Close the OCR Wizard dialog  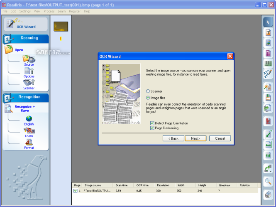(x=230, y=57)
